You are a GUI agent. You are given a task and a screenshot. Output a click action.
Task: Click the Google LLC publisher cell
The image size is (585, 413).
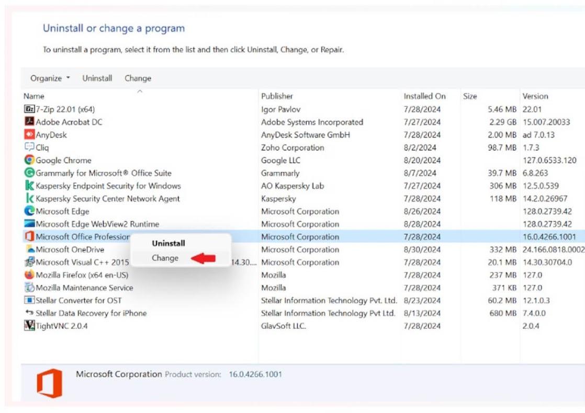click(280, 160)
